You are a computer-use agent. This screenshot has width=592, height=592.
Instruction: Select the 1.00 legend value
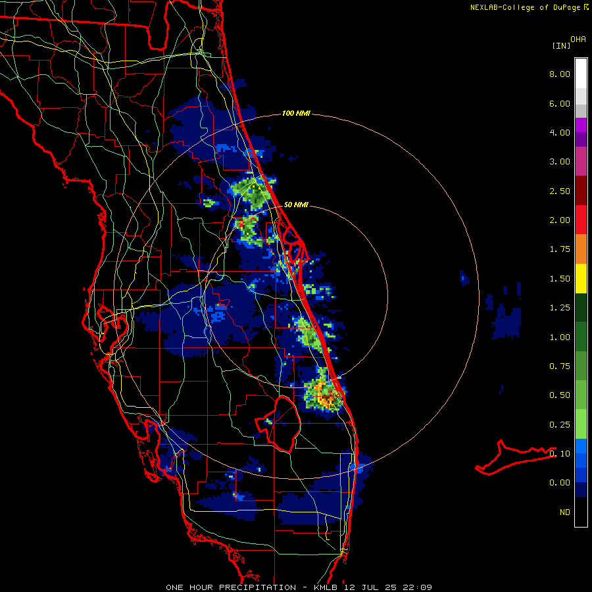(x=560, y=337)
